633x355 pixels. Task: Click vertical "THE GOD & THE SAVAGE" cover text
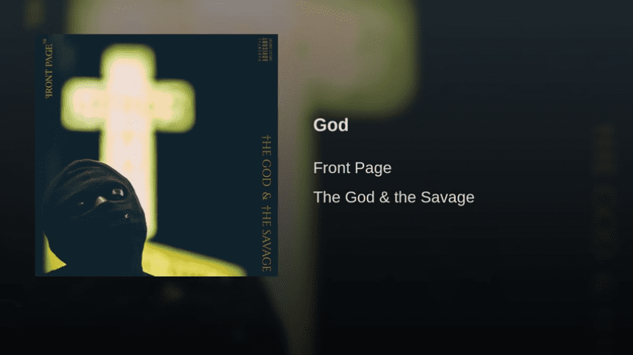(266, 203)
